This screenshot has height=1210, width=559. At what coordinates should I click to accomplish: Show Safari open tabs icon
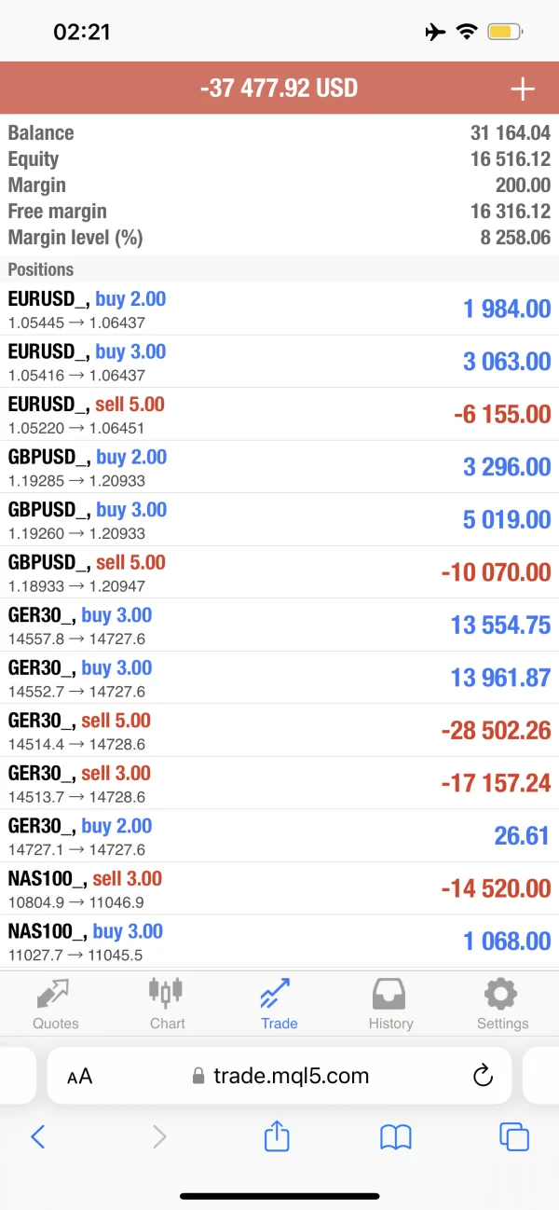click(513, 1136)
